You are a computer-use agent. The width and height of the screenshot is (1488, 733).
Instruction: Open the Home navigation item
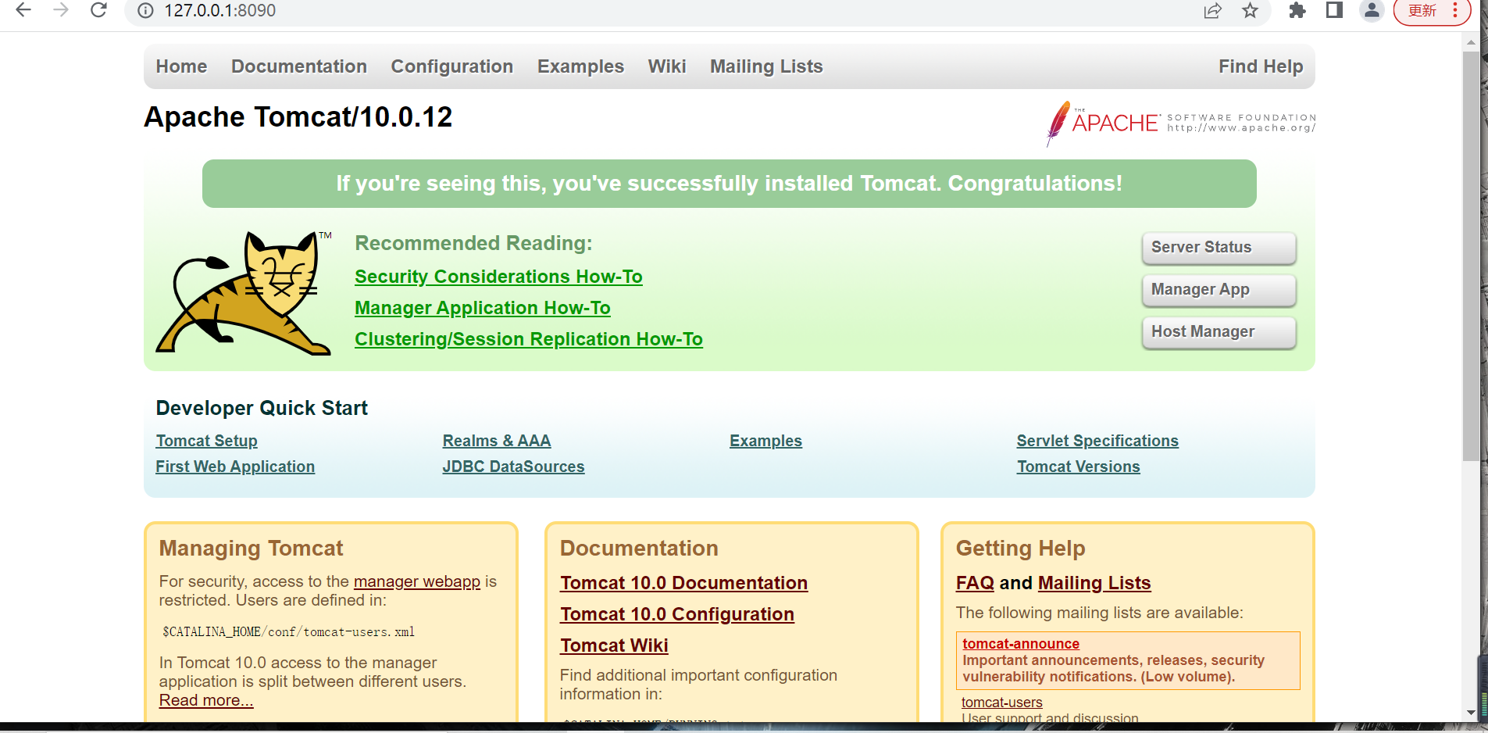(181, 66)
